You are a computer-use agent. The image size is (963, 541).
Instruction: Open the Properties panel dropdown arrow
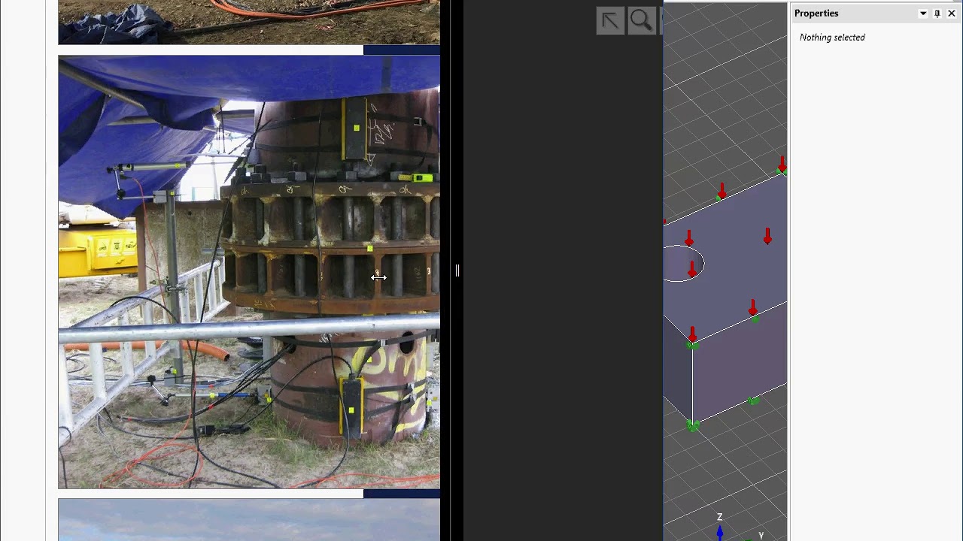coord(923,14)
